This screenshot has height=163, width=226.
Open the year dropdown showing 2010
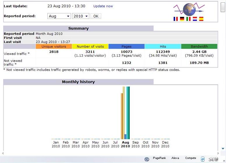click(81, 16)
